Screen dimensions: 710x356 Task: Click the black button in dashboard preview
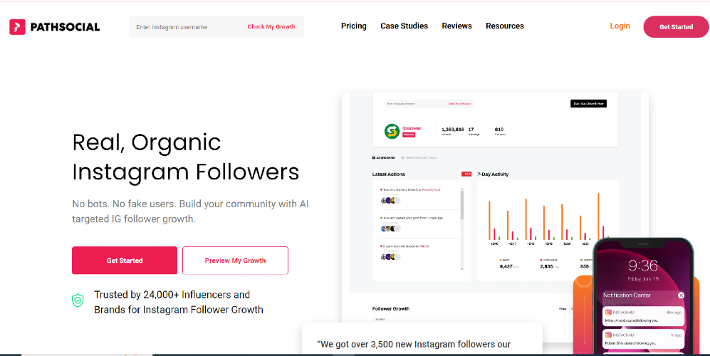pos(588,104)
